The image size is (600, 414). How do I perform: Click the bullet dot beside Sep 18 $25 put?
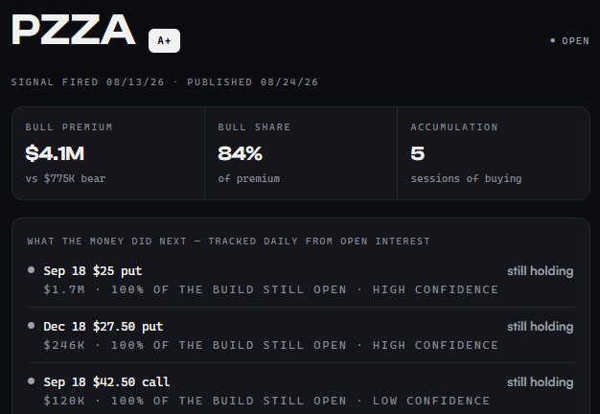[x=32, y=269]
